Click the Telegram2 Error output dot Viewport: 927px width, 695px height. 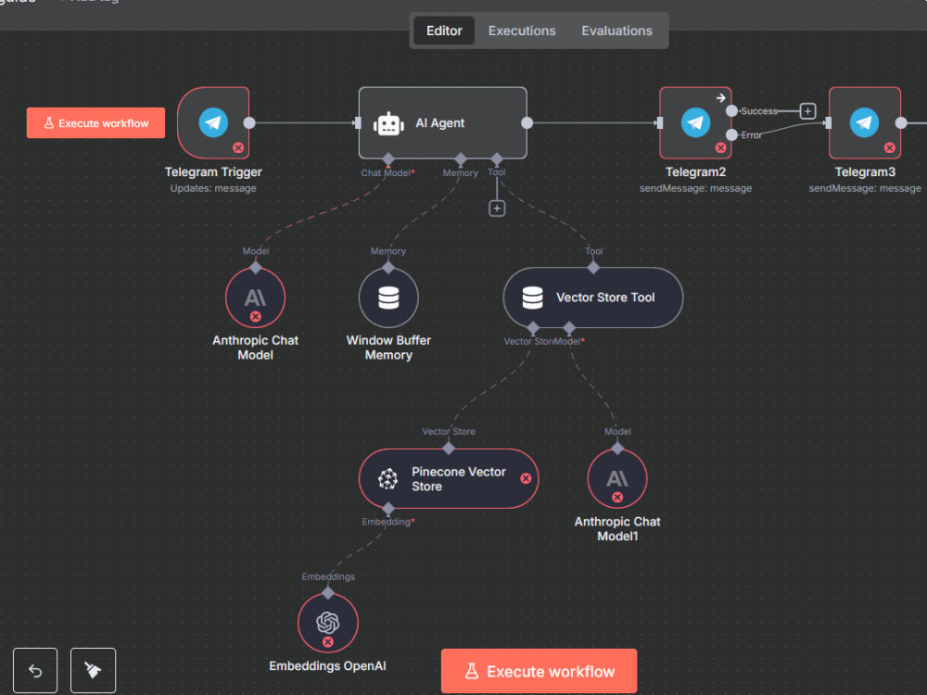(x=732, y=134)
